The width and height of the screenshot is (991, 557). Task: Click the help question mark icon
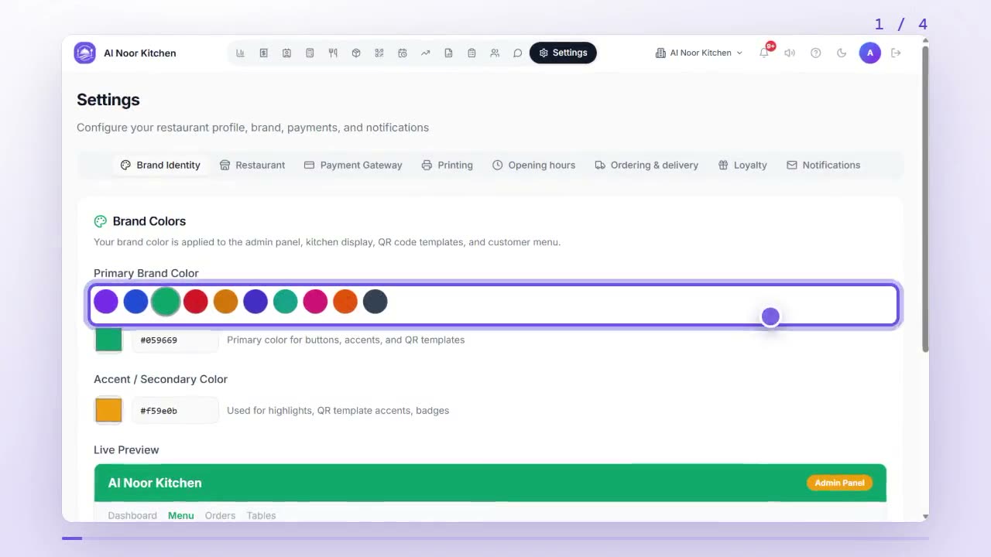(x=815, y=53)
